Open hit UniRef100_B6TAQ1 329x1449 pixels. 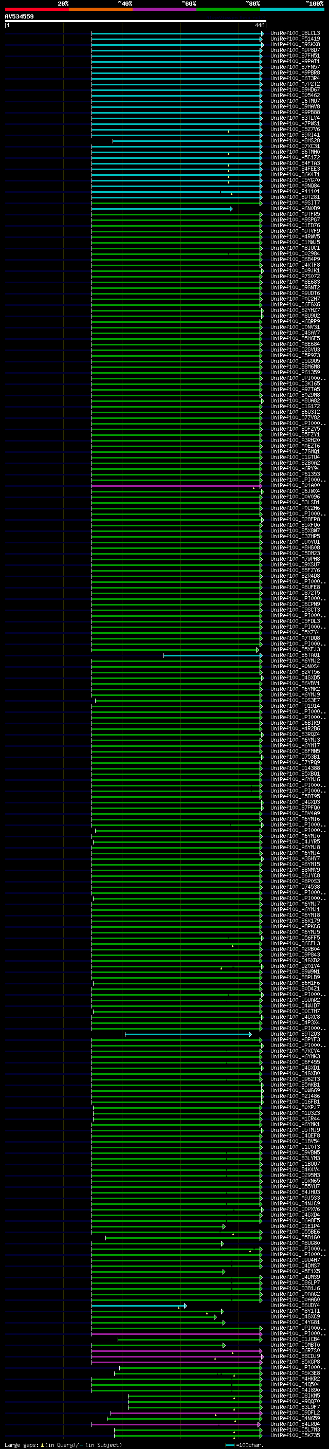coord(295,655)
